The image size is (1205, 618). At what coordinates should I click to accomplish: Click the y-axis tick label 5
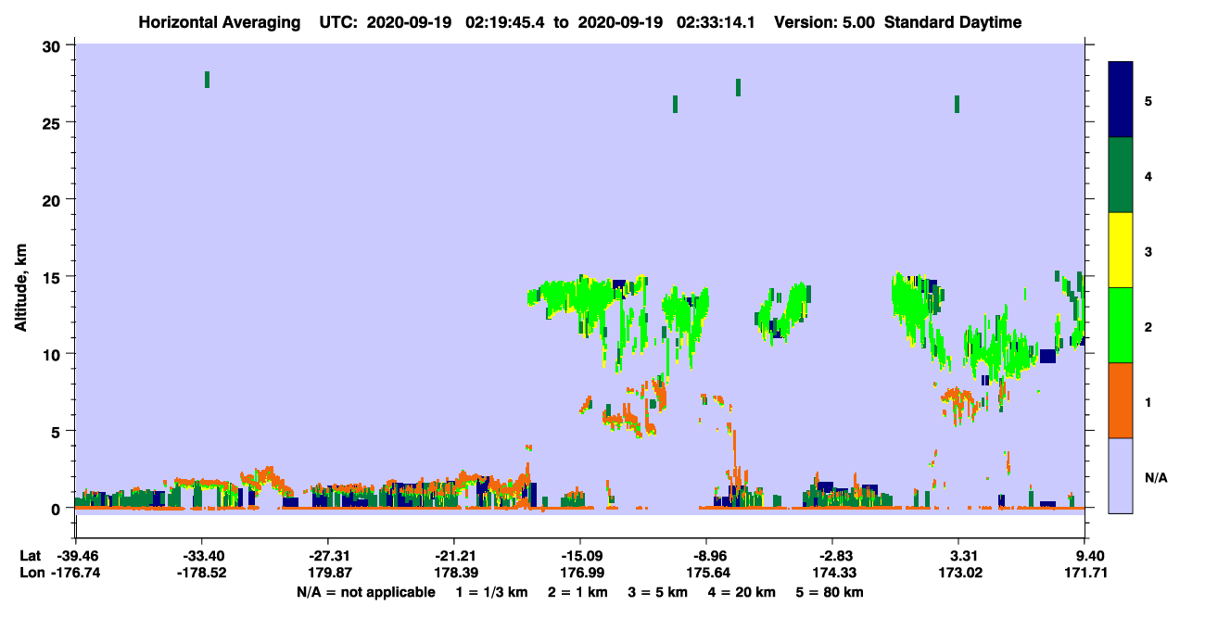point(57,431)
